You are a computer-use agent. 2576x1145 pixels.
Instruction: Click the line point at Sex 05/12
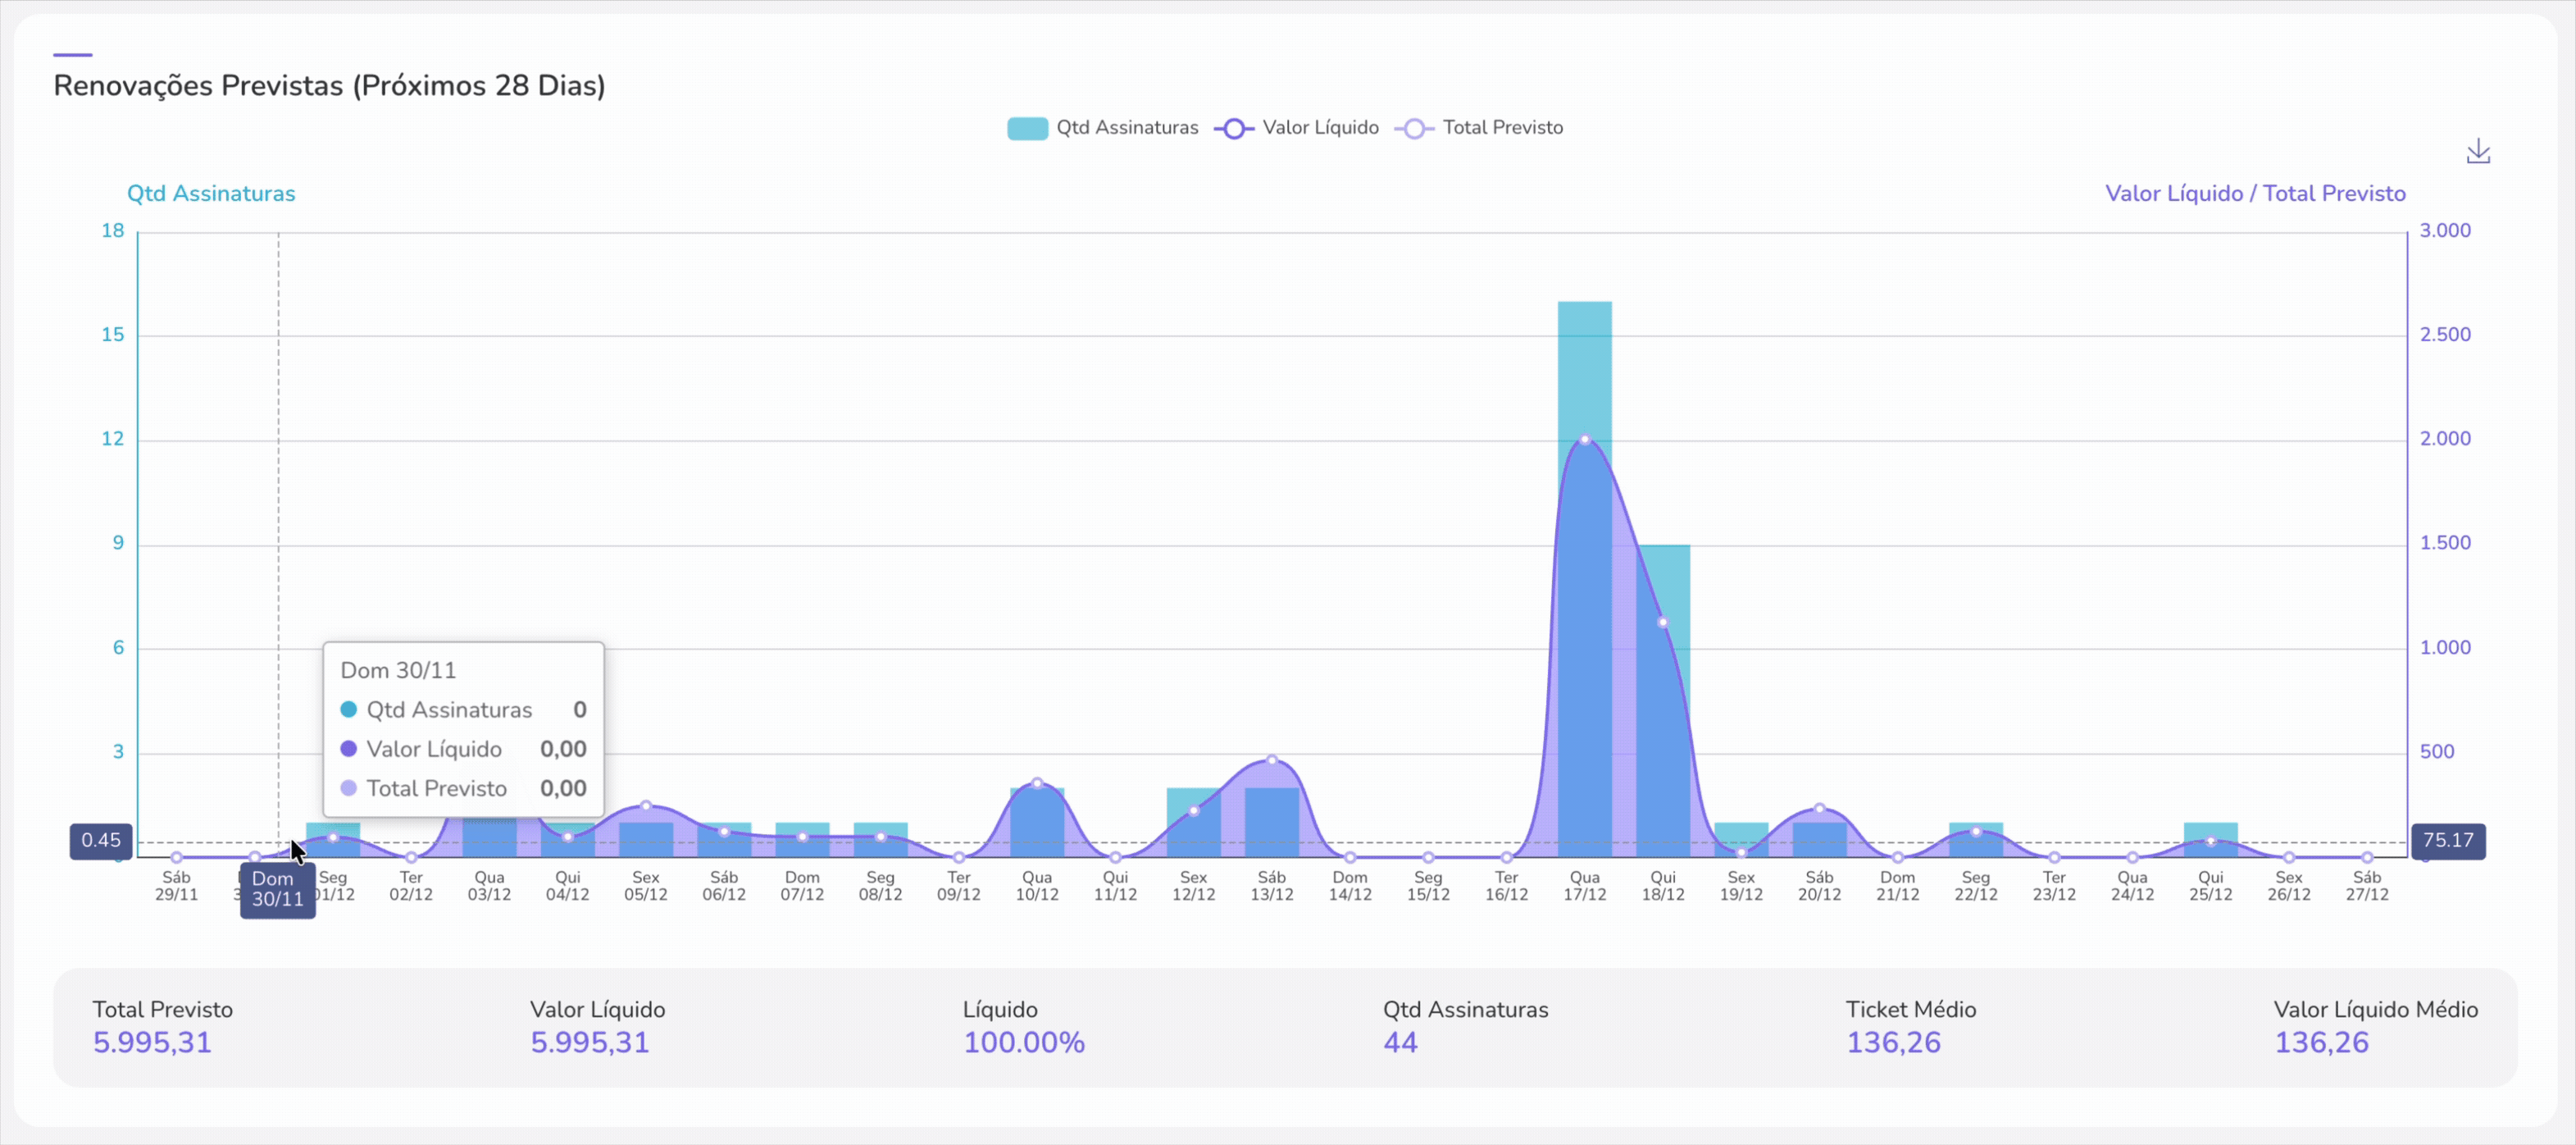pyautogui.click(x=646, y=805)
